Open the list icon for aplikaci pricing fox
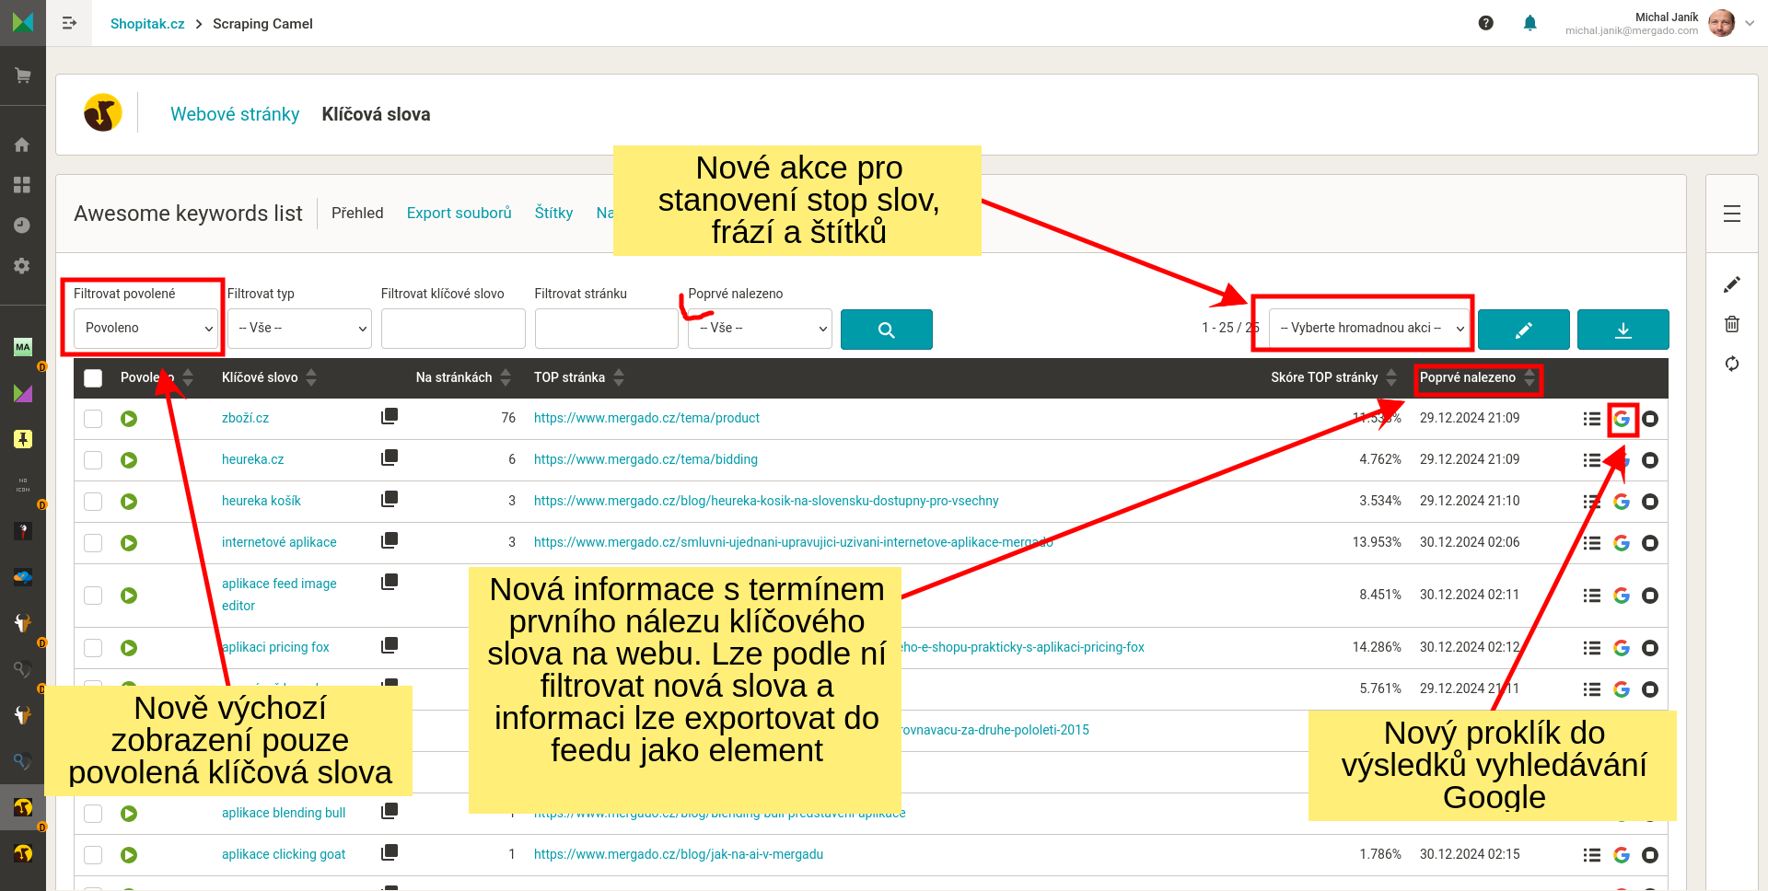This screenshot has height=891, width=1768. point(1591,648)
